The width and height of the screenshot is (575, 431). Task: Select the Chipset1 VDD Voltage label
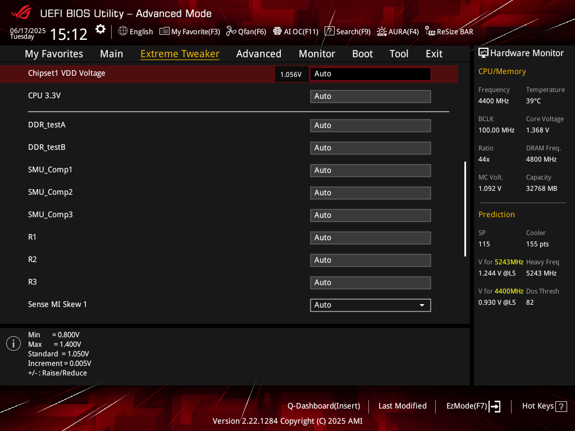click(x=67, y=74)
